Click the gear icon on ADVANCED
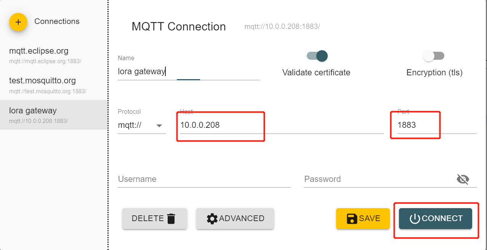 point(212,218)
